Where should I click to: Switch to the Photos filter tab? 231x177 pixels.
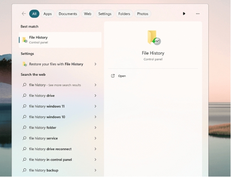142,14
